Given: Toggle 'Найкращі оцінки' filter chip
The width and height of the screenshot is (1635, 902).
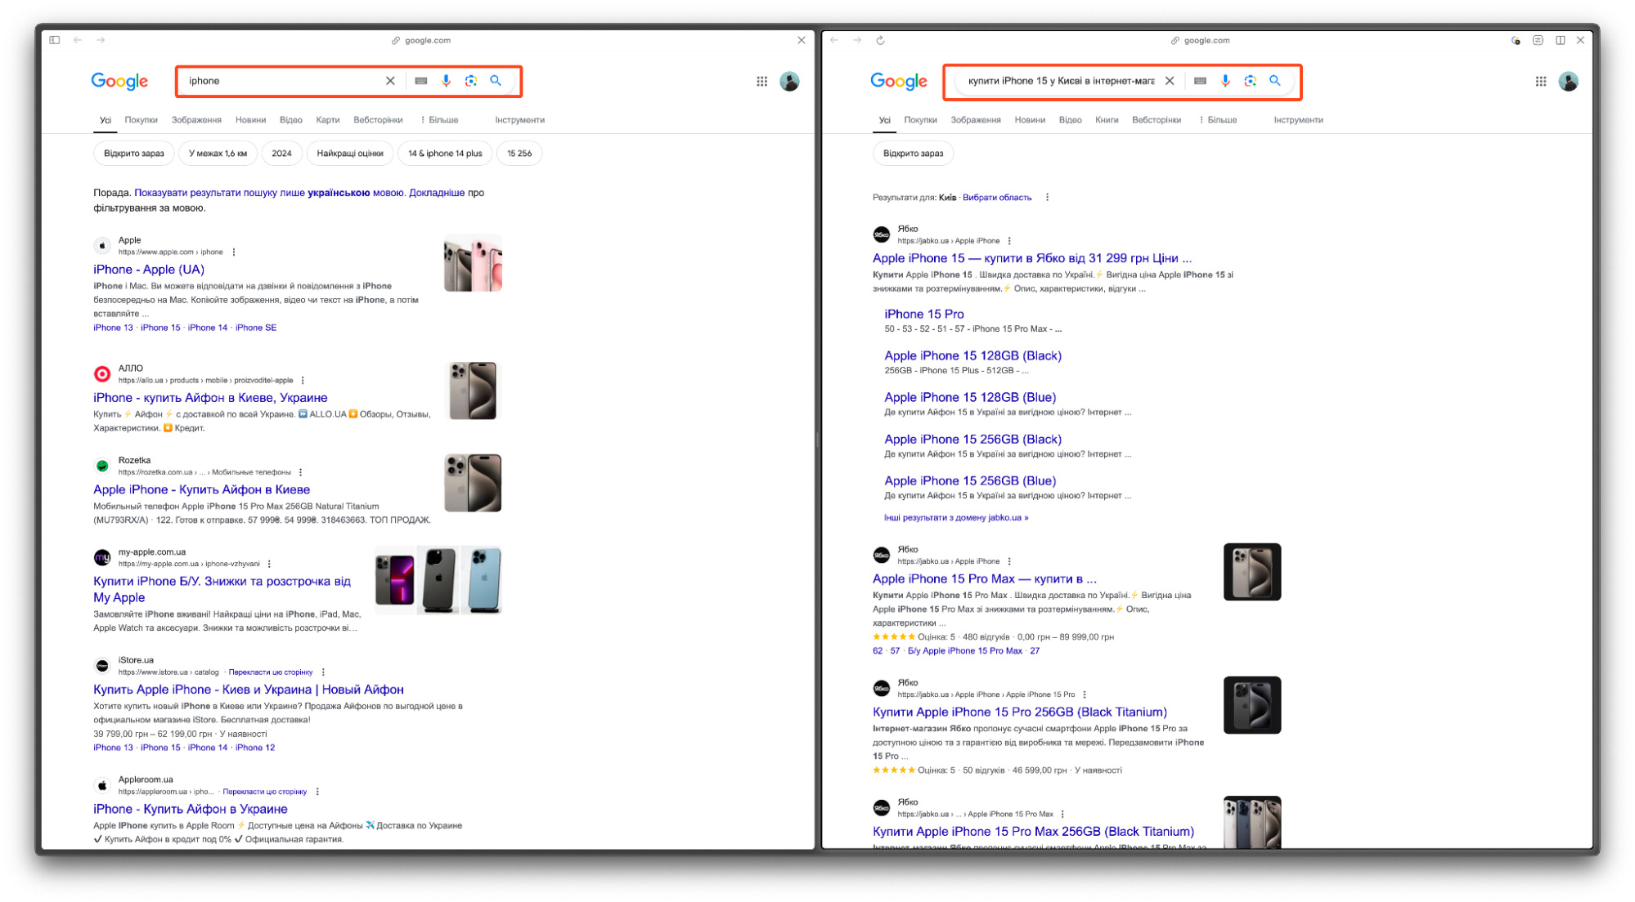Looking at the screenshot, I should 350,154.
